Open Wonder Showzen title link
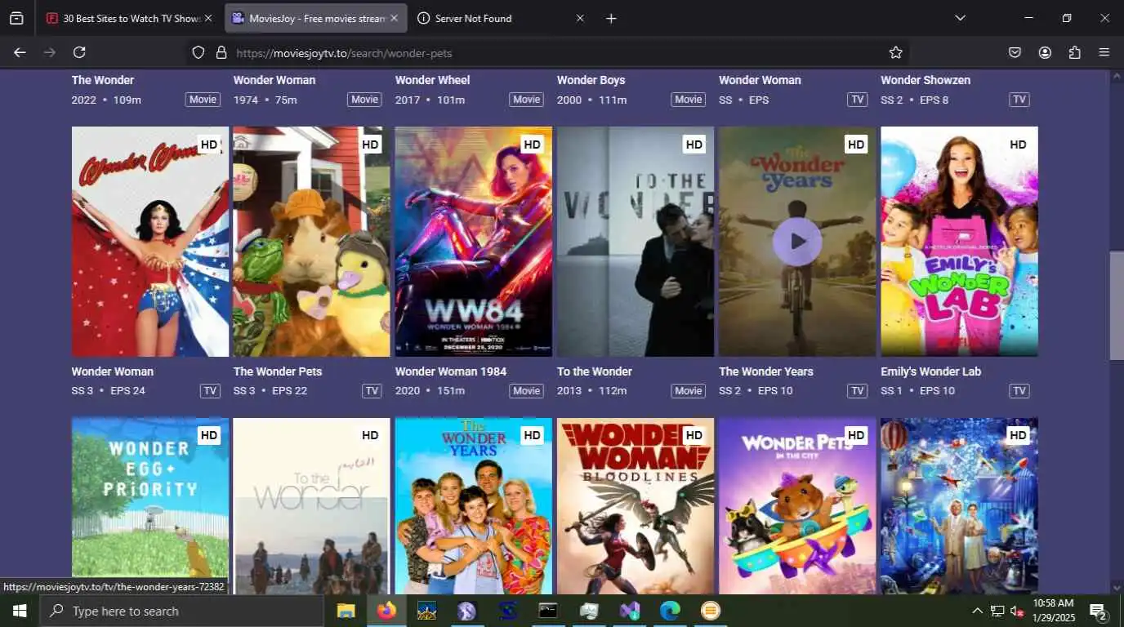 (926, 80)
